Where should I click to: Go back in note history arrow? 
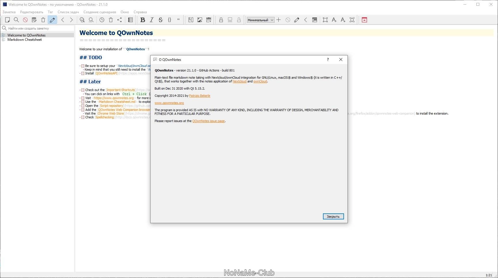62,20
